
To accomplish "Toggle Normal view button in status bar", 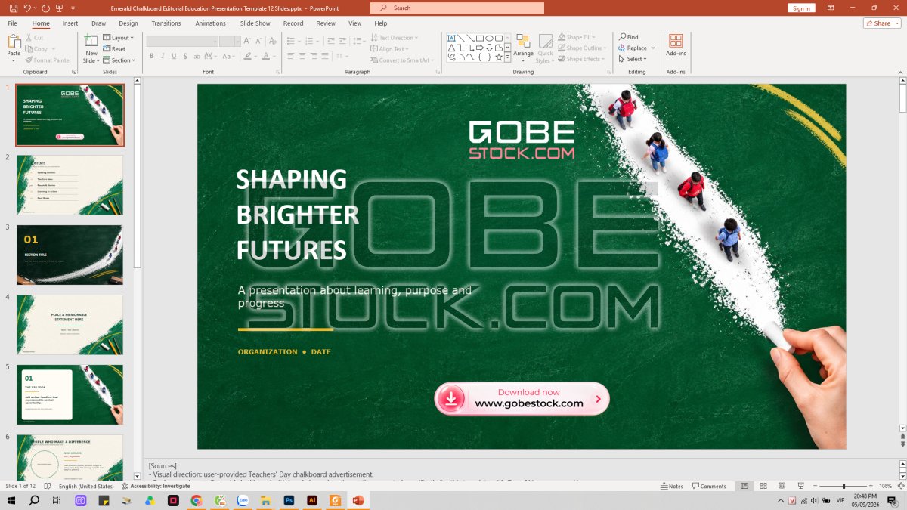I will 744,486.
